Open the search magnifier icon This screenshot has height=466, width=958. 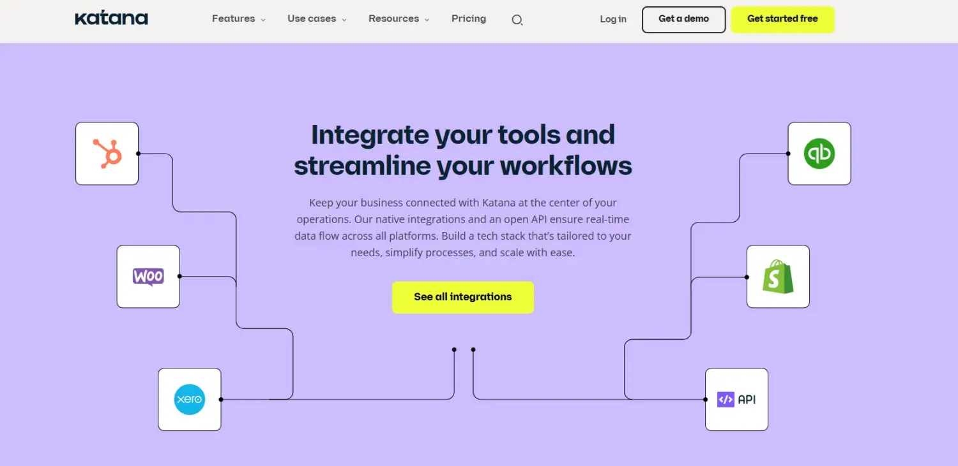coord(517,20)
